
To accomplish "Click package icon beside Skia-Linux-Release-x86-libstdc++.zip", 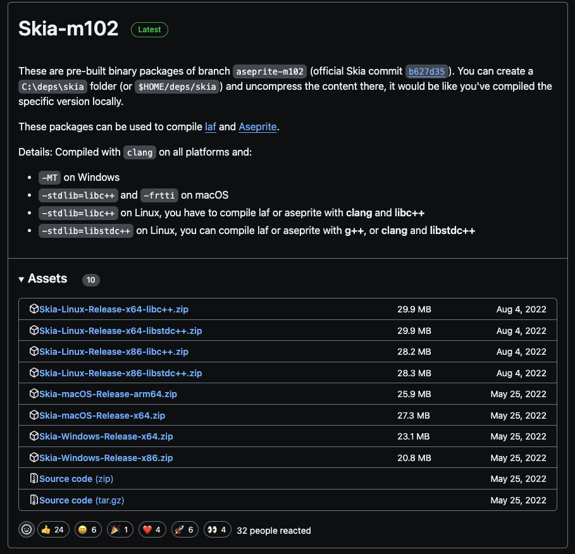I will [x=34, y=373].
